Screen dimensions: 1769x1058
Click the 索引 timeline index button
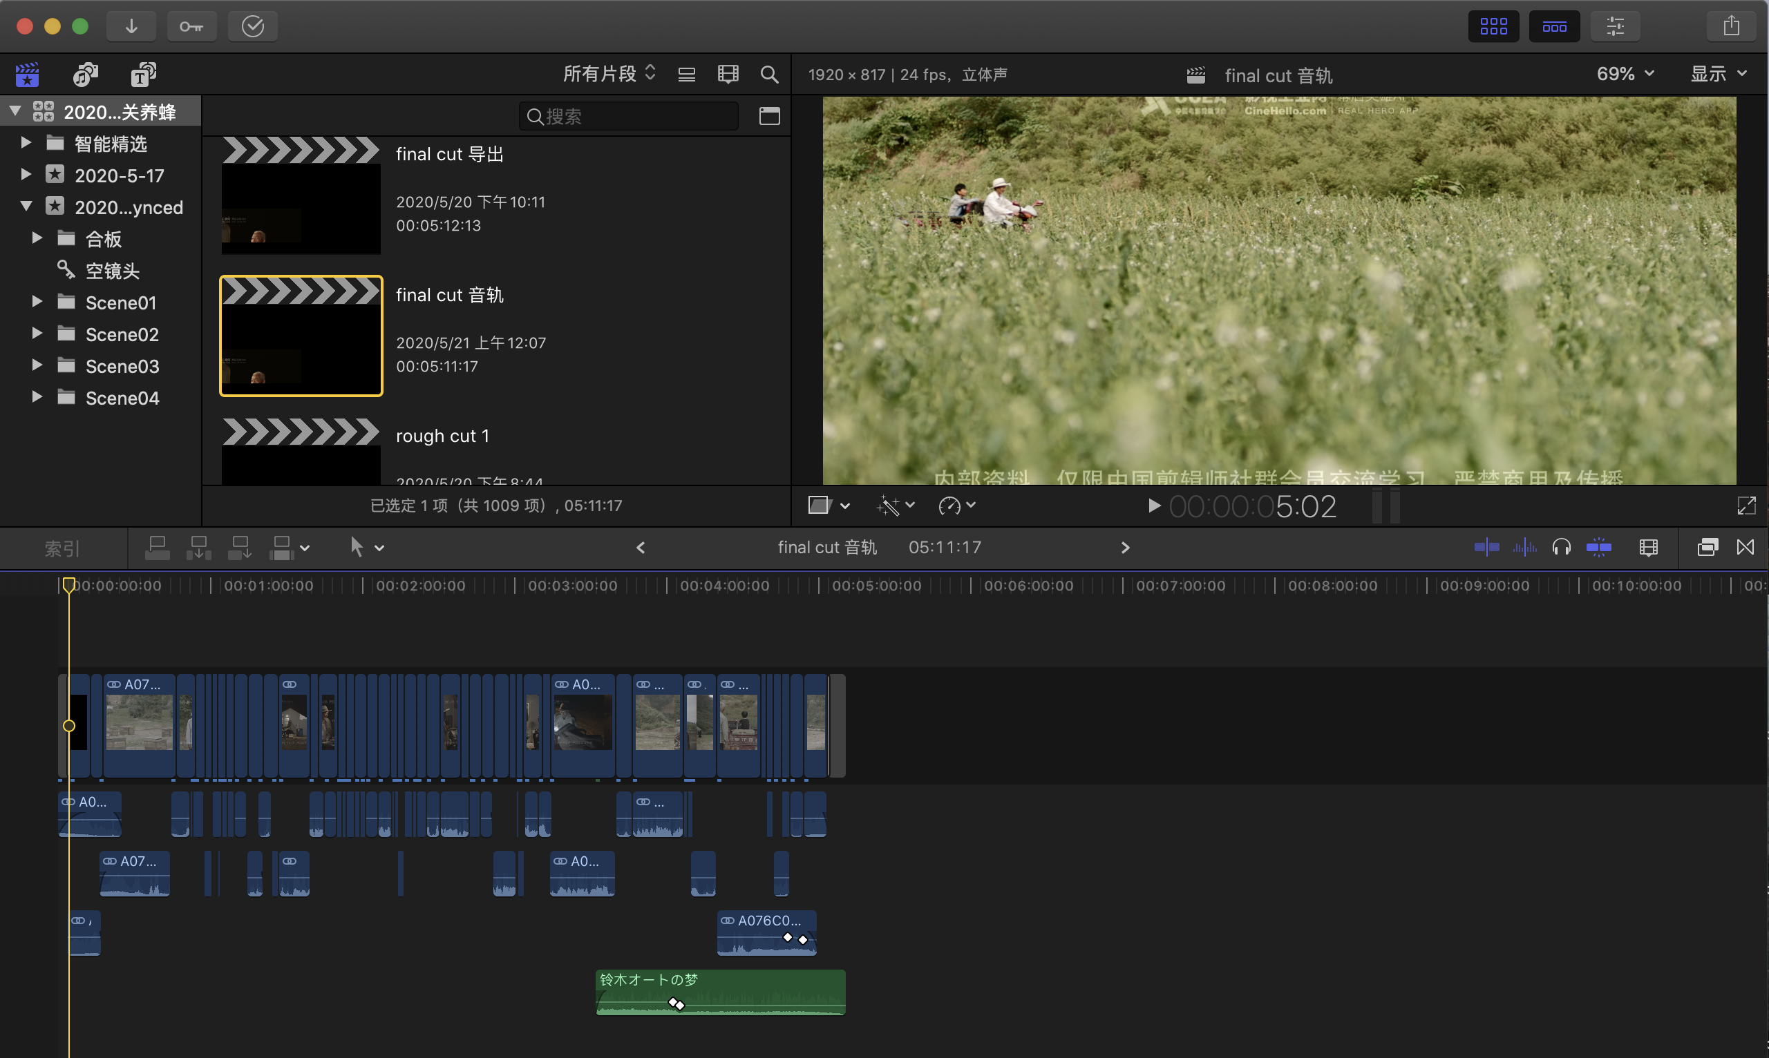(x=62, y=548)
